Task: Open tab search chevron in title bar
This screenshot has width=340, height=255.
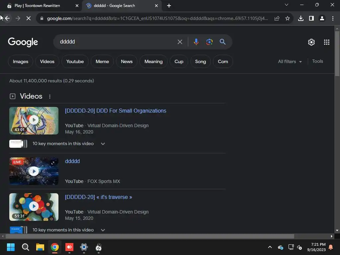Action: [x=287, y=5]
